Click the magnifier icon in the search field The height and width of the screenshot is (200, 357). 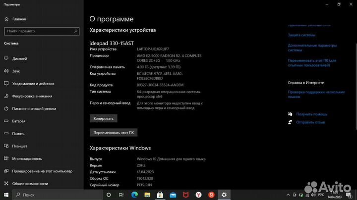coord(75,31)
